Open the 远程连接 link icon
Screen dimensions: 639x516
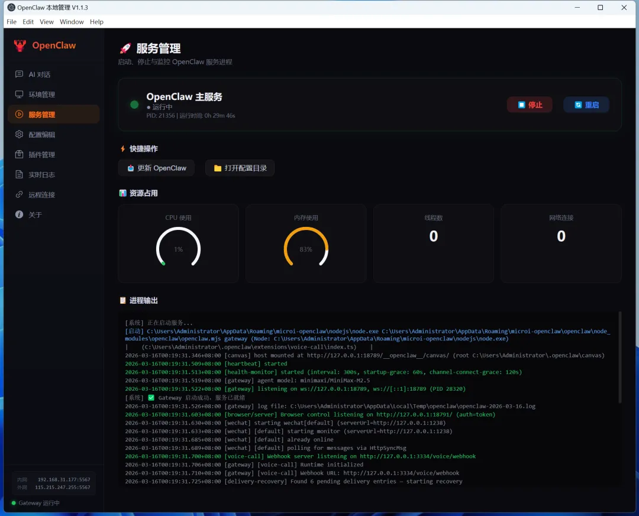(19, 194)
